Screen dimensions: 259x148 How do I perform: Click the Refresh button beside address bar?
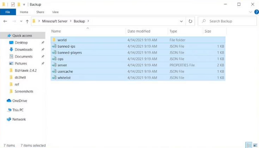point(190,21)
